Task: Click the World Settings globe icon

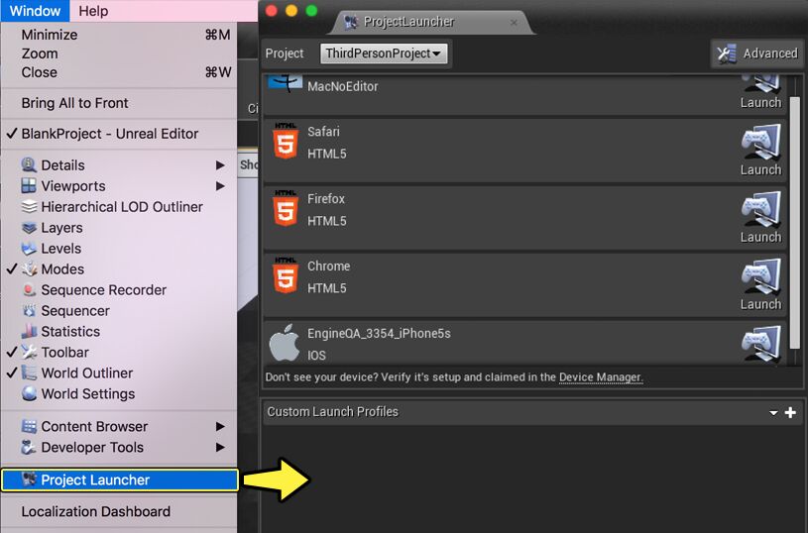Action: tap(29, 393)
